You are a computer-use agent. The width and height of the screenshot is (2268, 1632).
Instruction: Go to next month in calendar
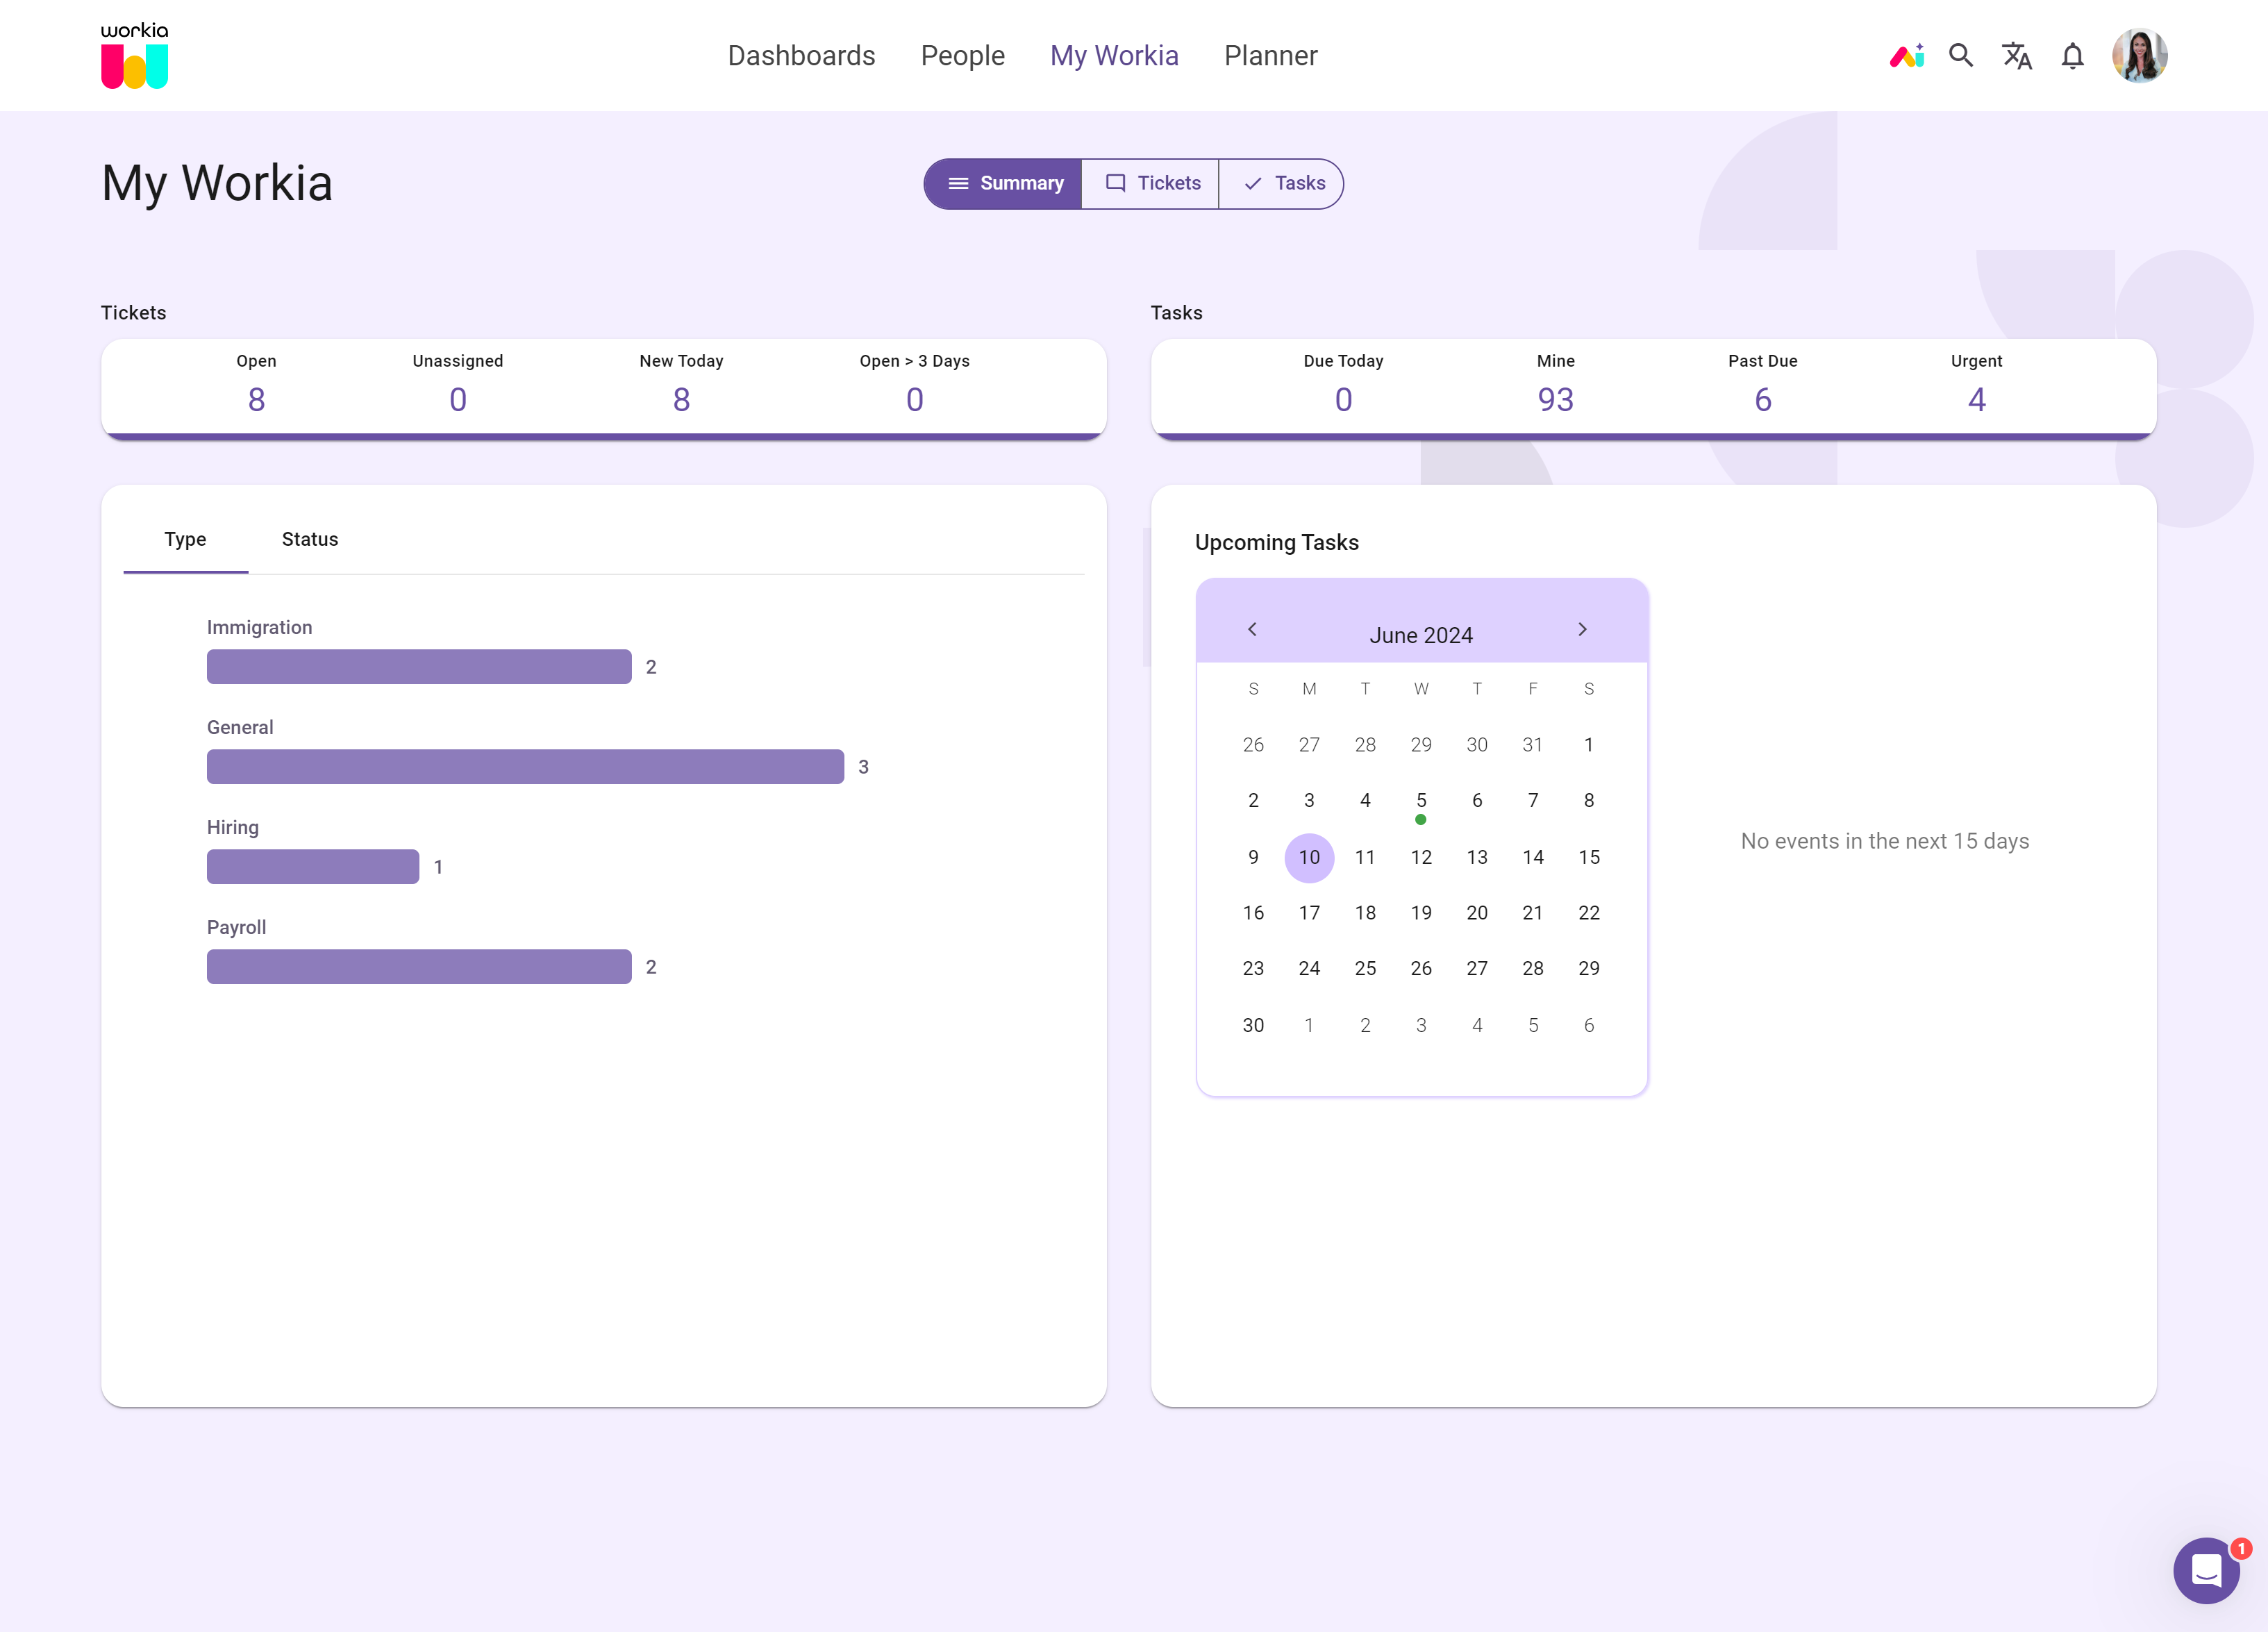point(1582,629)
